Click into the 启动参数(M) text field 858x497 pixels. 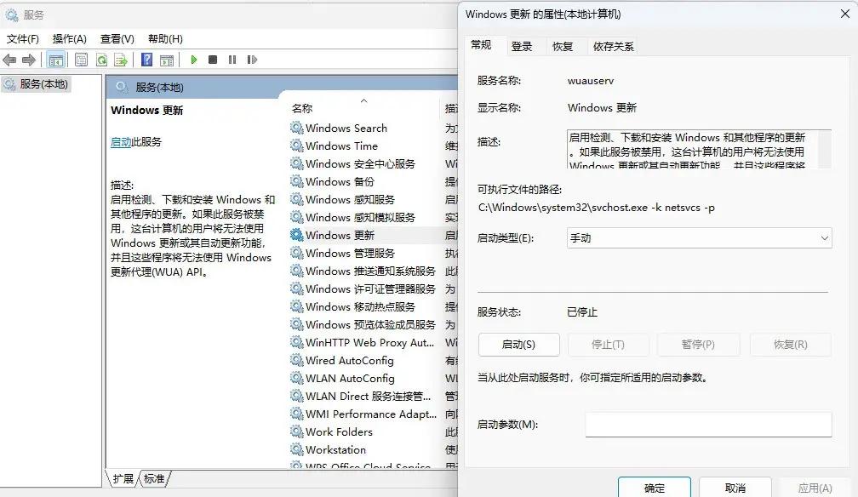click(x=708, y=425)
